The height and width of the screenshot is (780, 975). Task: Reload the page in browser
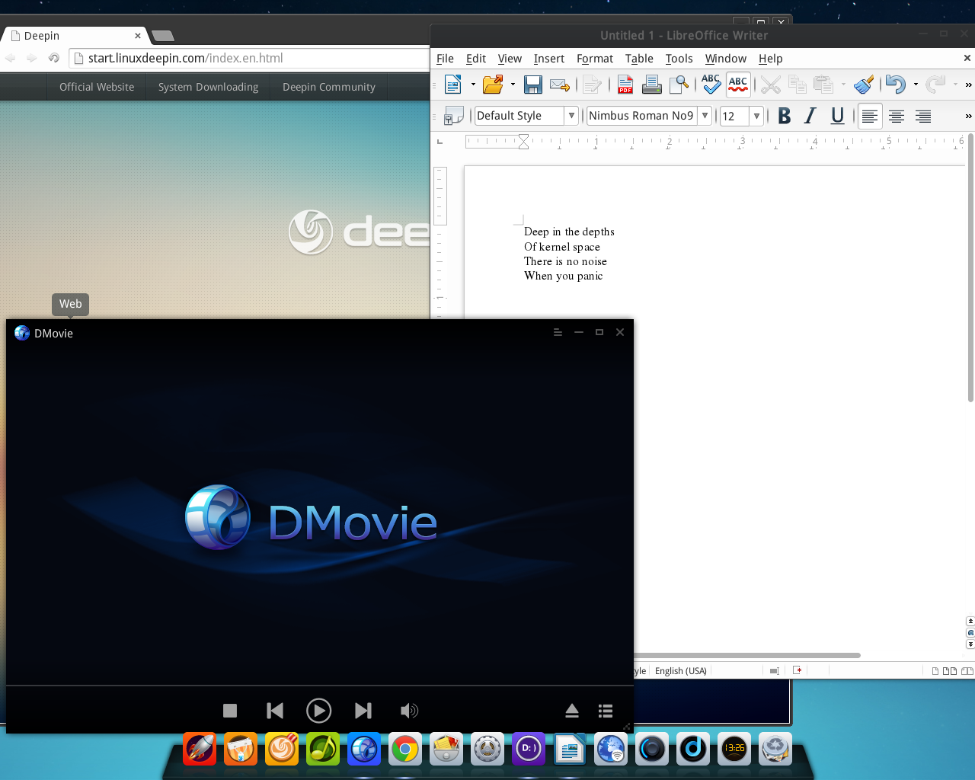click(54, 58)
